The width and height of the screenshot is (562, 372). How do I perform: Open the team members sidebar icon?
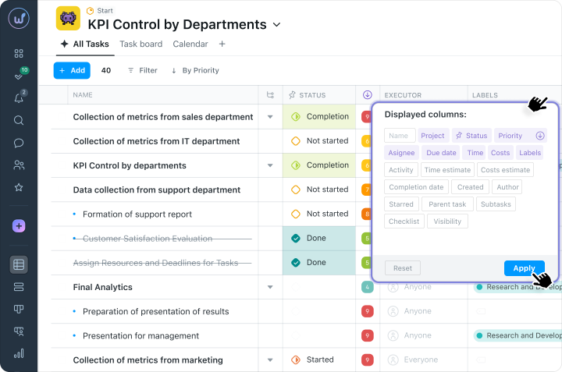click(x=19, y=165)
